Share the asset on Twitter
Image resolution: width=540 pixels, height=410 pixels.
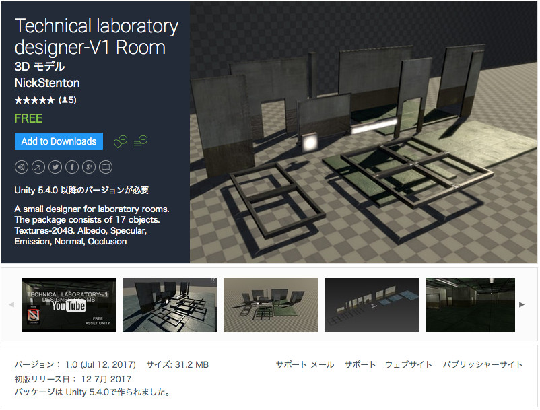pyautogui.click(x=55, y=168)
